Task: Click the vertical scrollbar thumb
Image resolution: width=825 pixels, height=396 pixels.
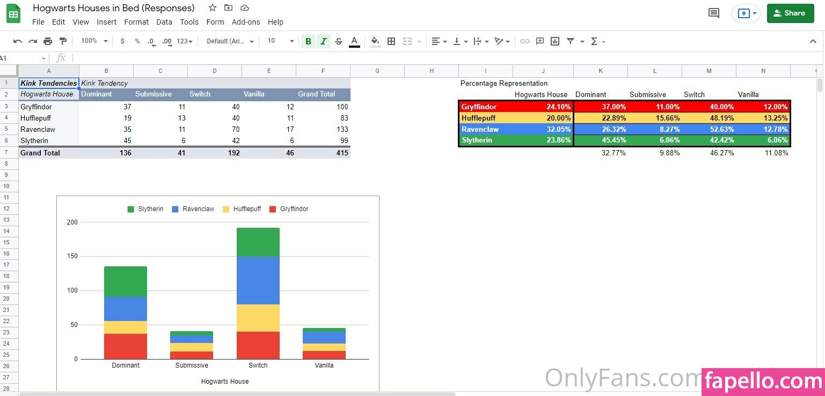Action: (x=820, y=86)
